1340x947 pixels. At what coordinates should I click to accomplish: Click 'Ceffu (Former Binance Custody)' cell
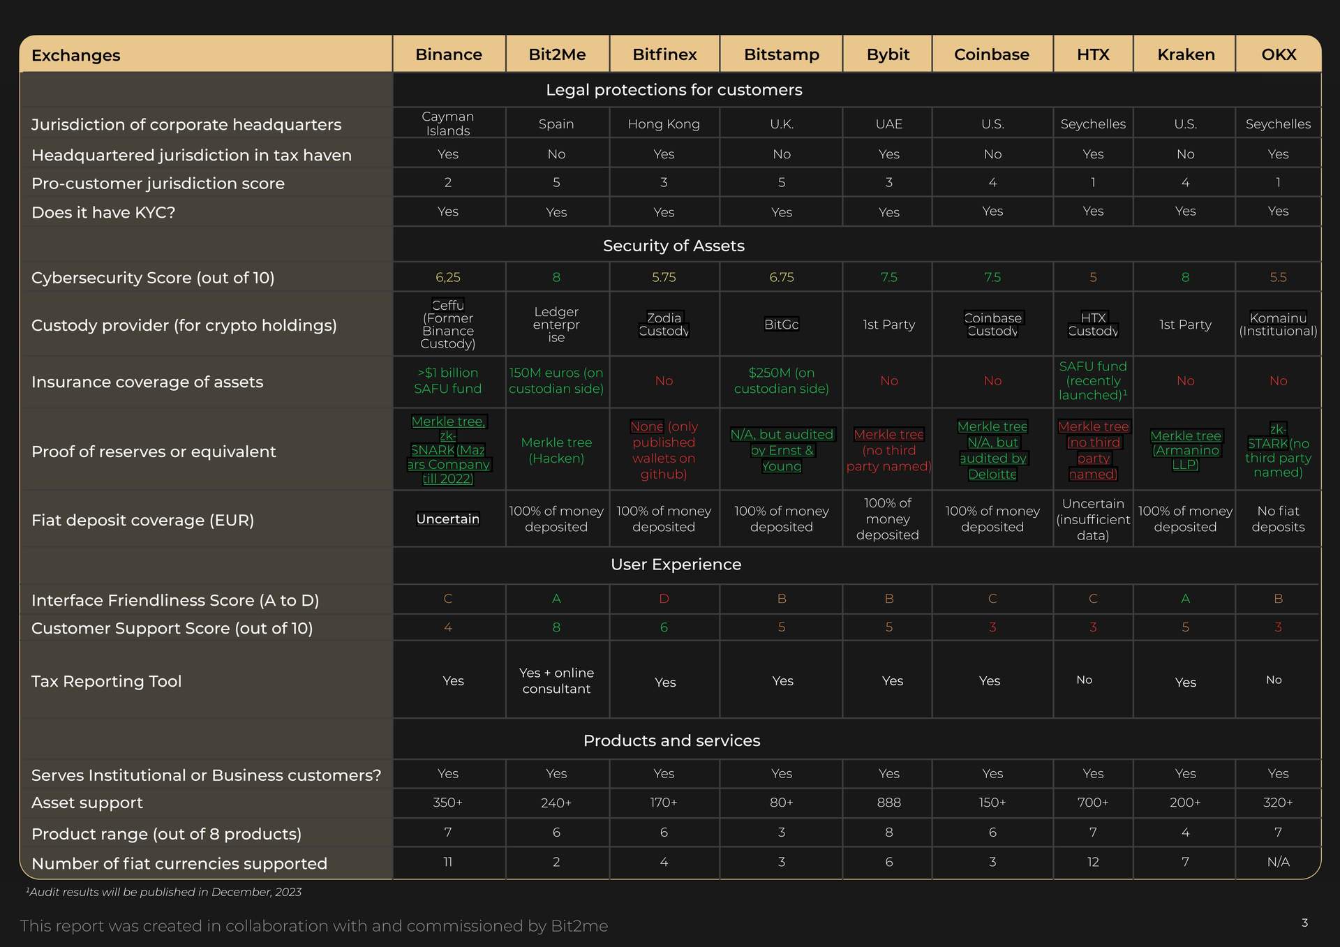click(448, 325)
